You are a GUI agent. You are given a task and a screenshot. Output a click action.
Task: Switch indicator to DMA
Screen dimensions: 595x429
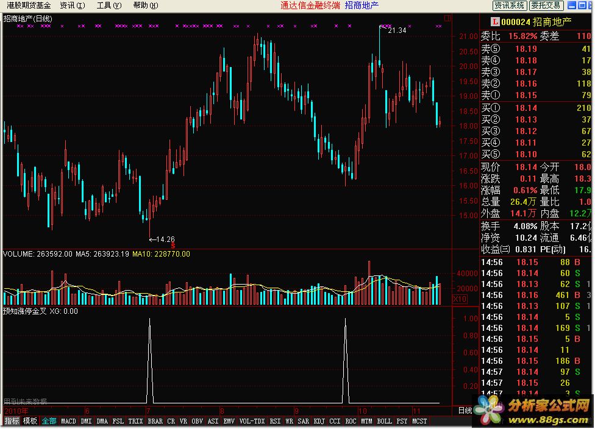tap(102, 421)
